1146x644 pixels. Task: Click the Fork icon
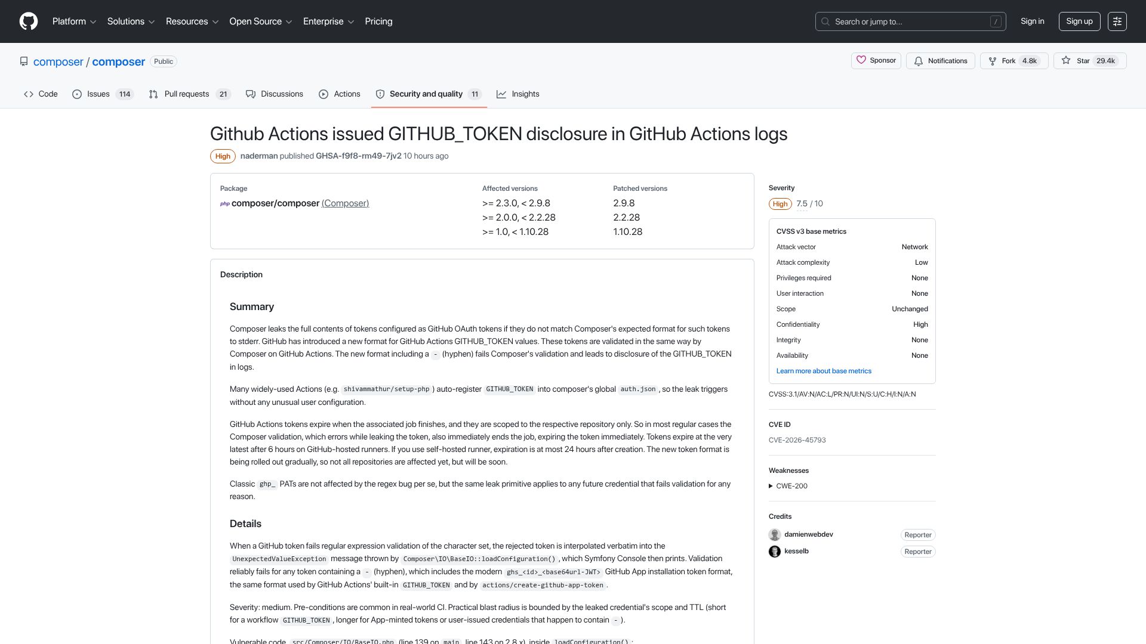click(993, 61)
